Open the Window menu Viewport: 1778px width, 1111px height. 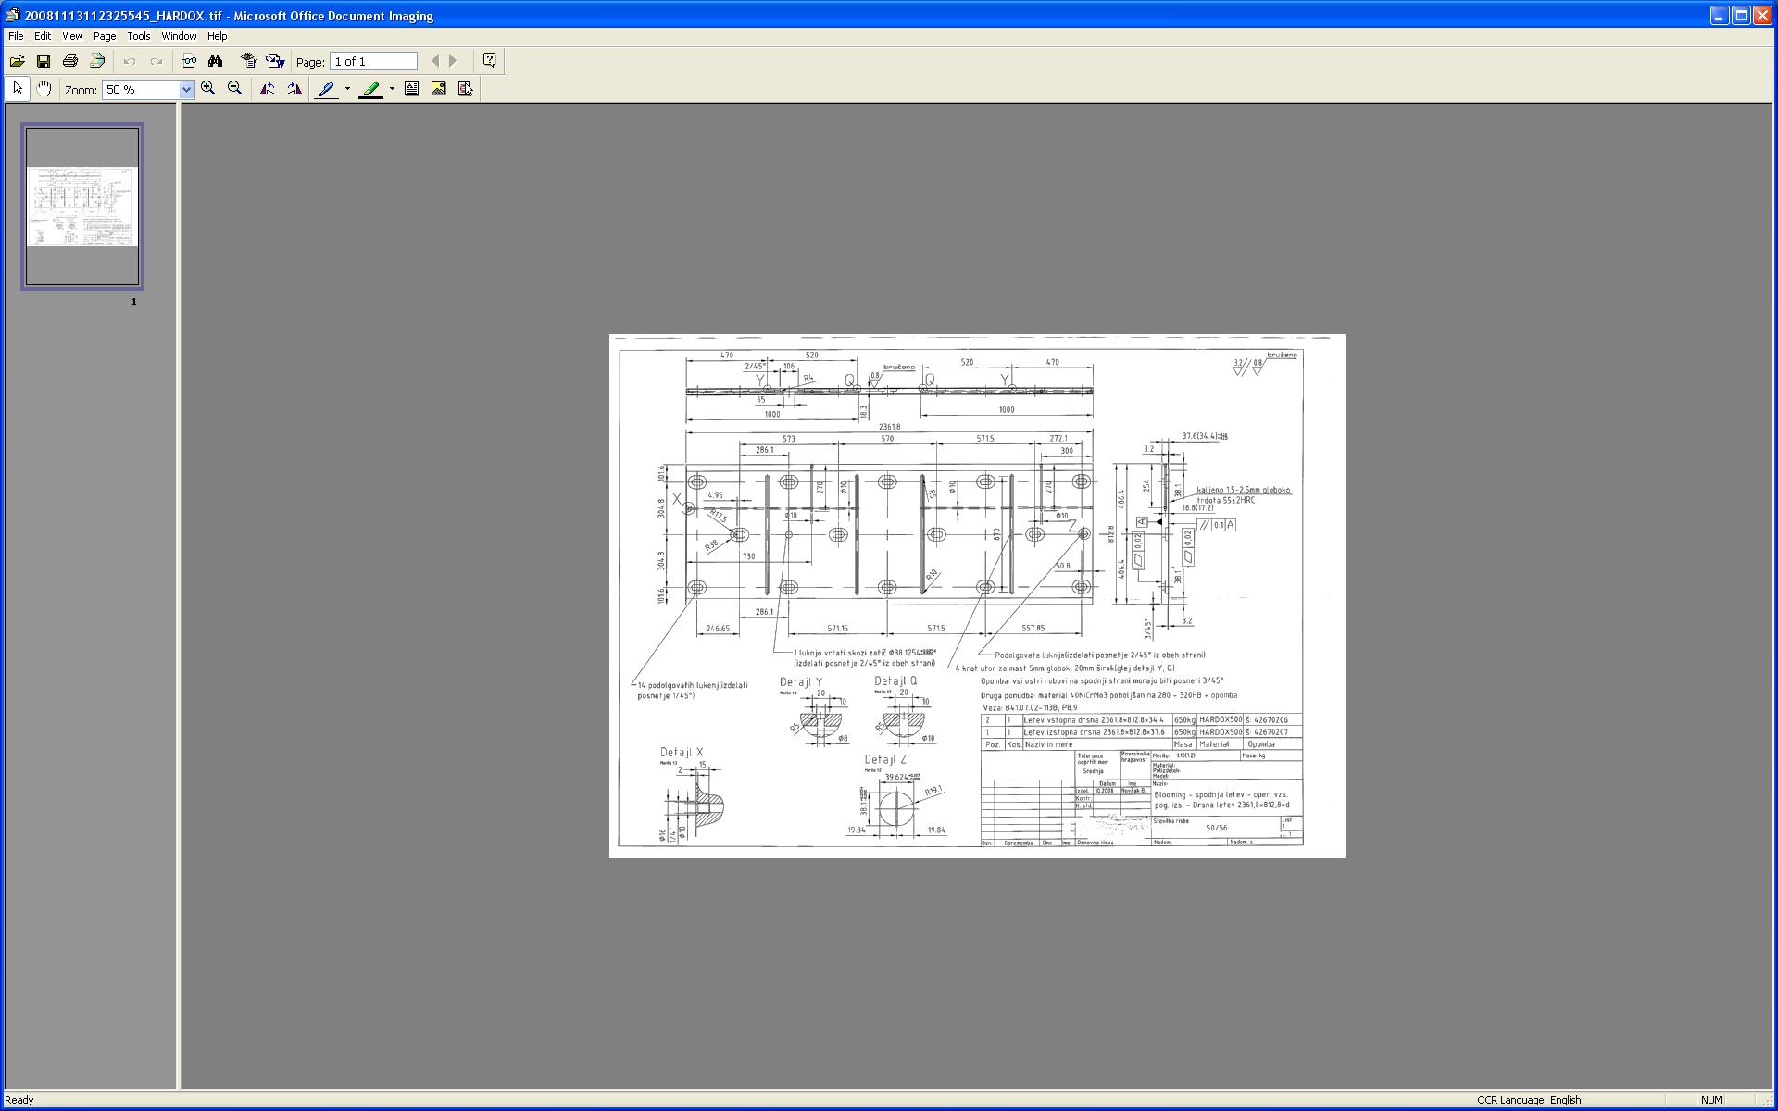click(x=179, y=36)
